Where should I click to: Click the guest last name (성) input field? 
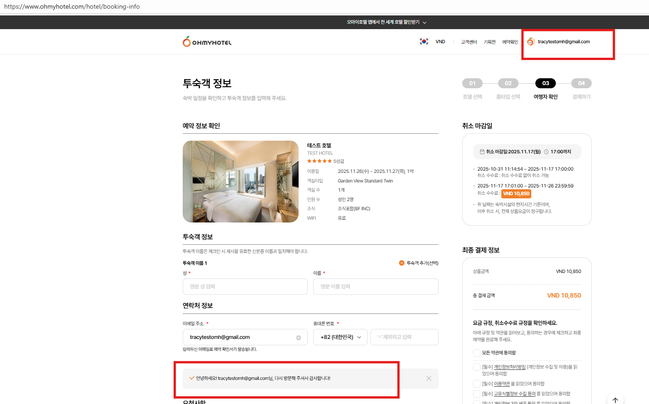pyautogui.click(x=245, y=287)
